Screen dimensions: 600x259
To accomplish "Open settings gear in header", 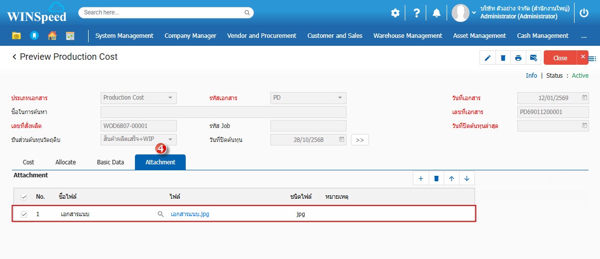I will pyautogui.click(x=395, y=13).
